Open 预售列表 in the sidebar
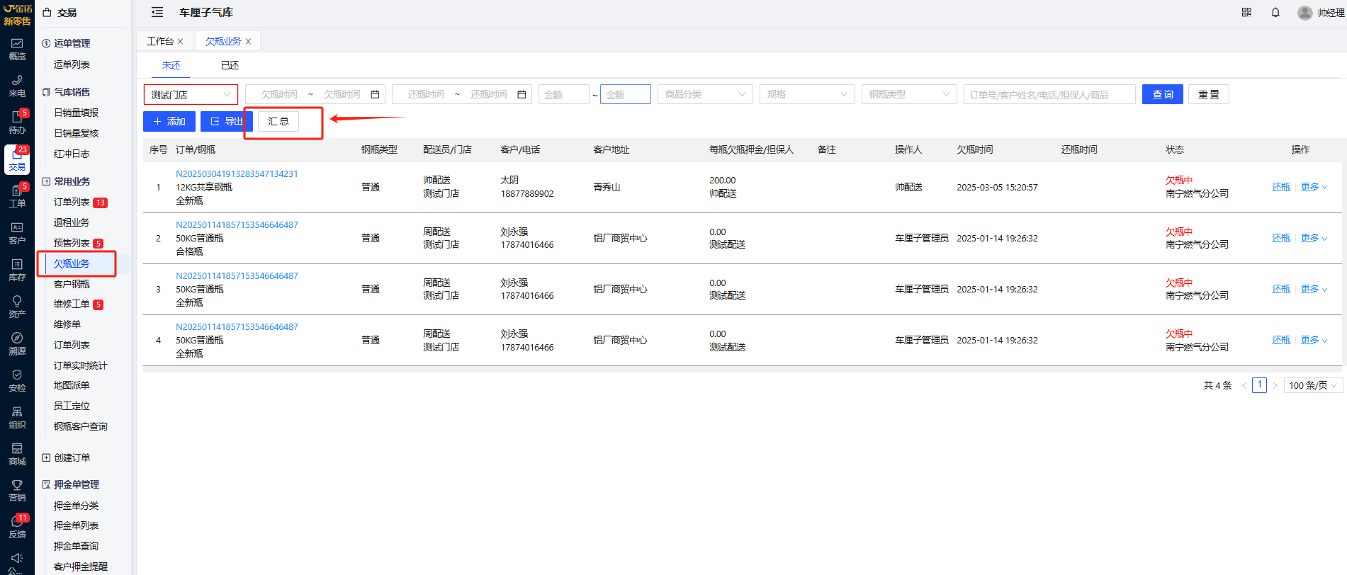Viewport: 1347px width, 575px height. [x=72, y=243]
